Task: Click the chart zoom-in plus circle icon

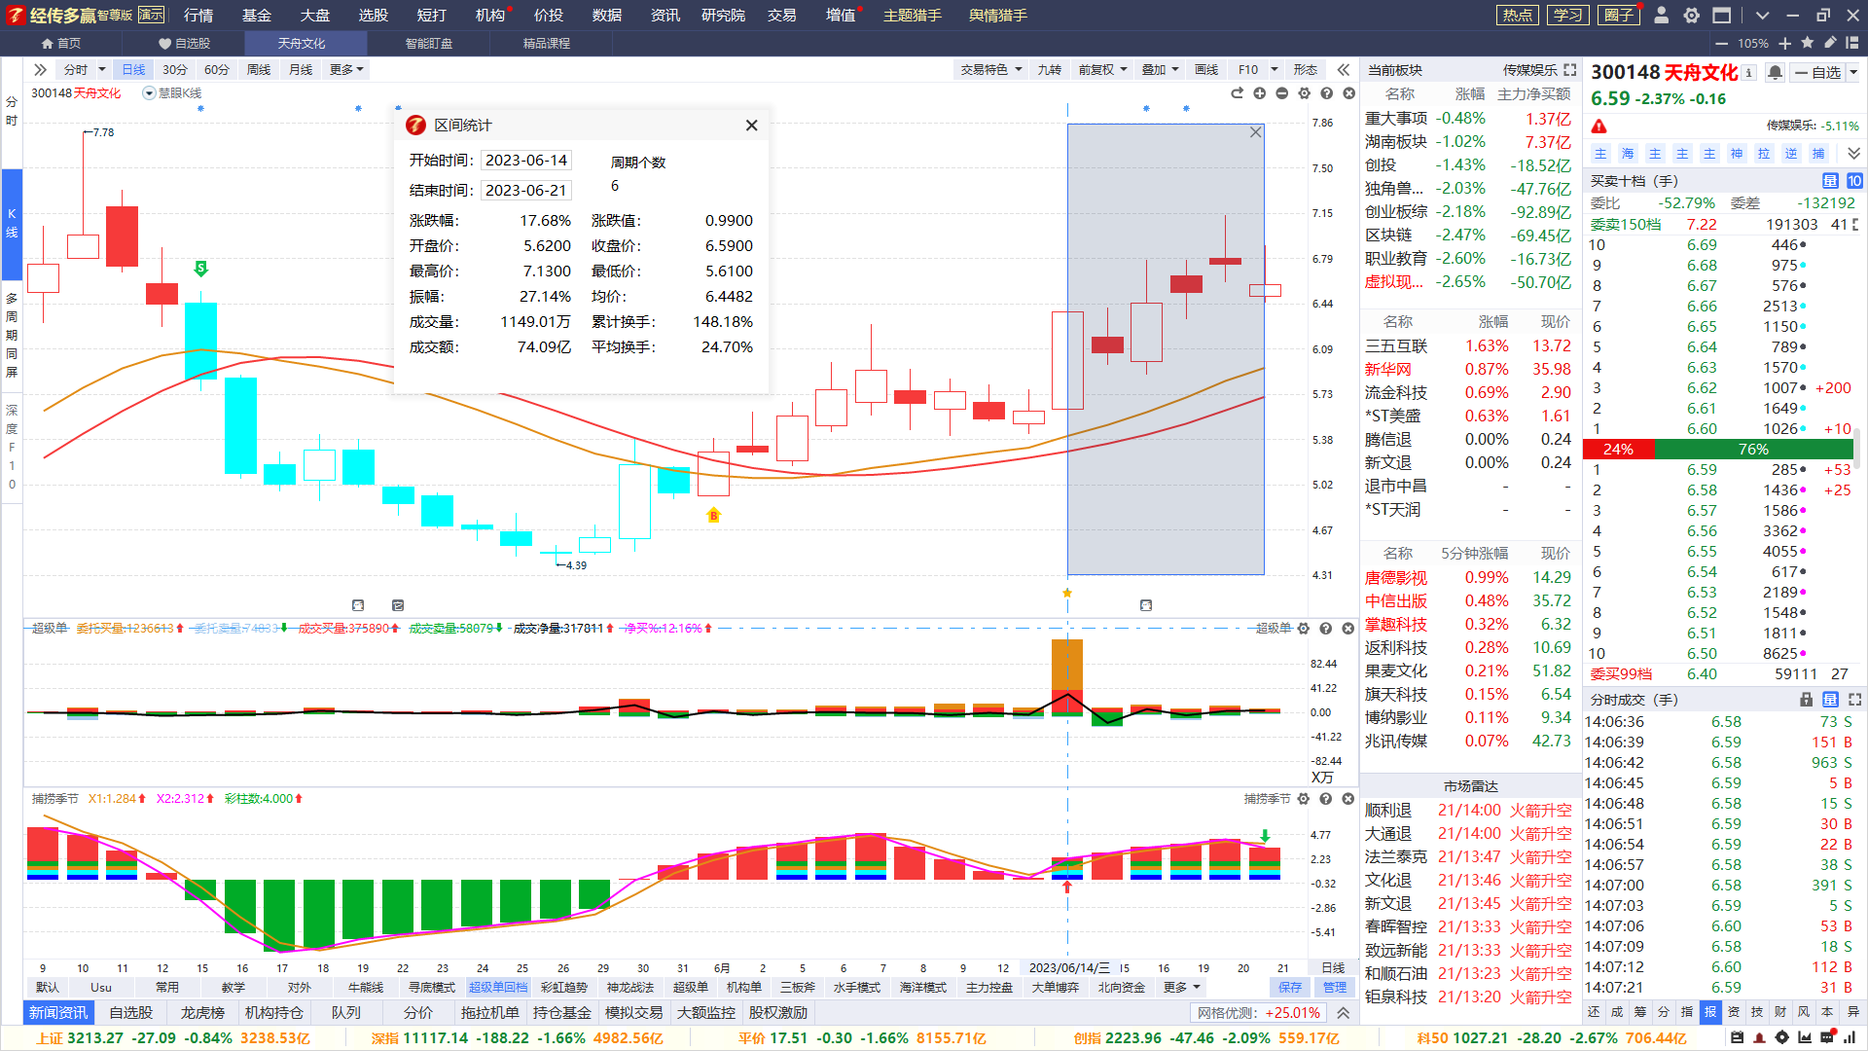Action: pyautogui.click(x=1260, y=93)
